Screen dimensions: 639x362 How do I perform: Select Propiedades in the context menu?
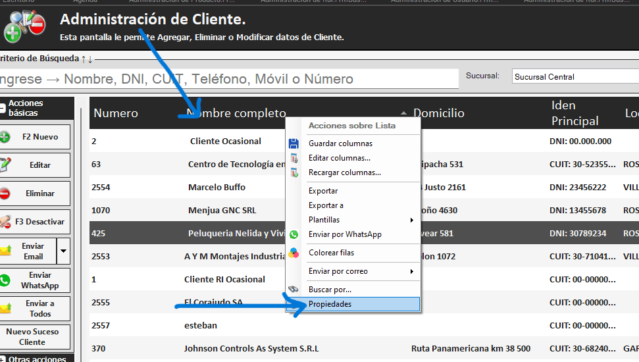[330, 304]
